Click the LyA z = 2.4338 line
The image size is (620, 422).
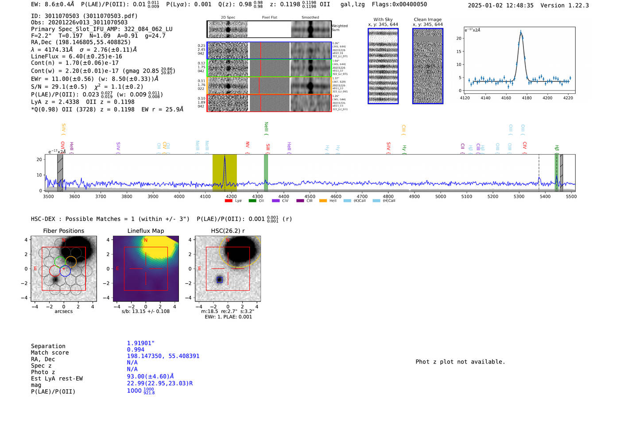click(55, 102)
